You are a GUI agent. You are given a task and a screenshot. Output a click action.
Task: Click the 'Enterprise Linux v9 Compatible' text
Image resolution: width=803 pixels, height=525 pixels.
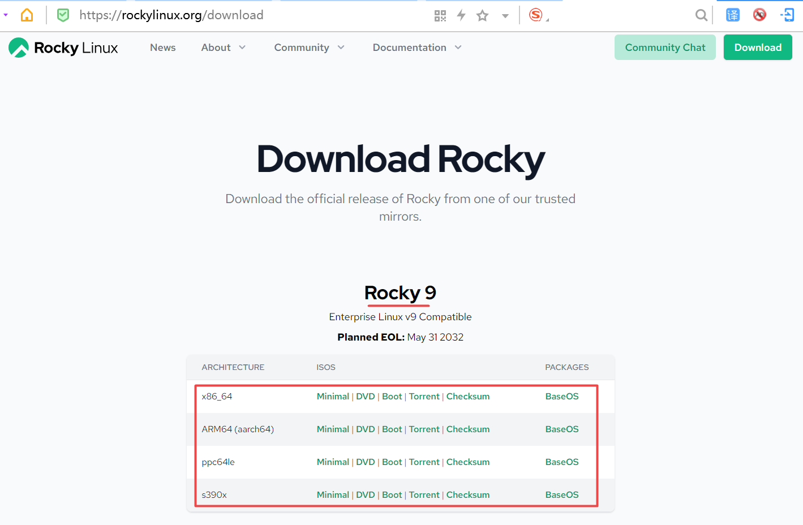400,317
